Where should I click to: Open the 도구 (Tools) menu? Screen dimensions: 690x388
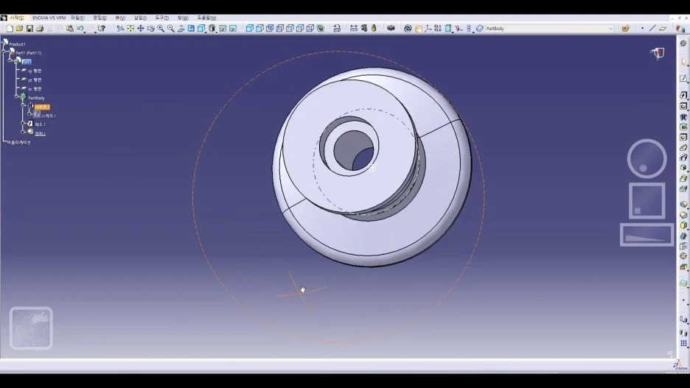[162, 18]
